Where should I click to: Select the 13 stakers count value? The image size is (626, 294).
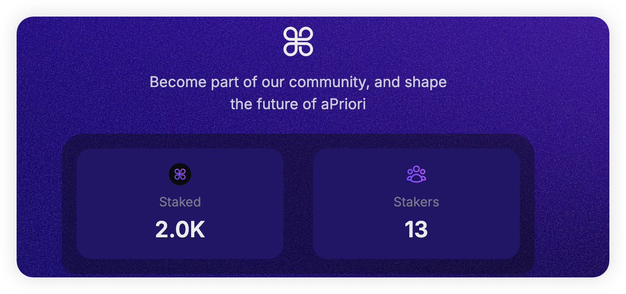tap(416, 229)
